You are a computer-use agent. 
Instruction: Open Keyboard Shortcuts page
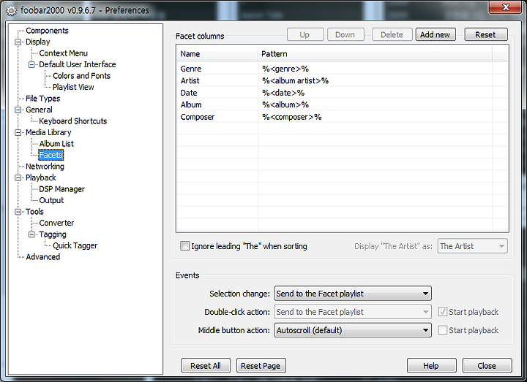(x=73, y=121)
